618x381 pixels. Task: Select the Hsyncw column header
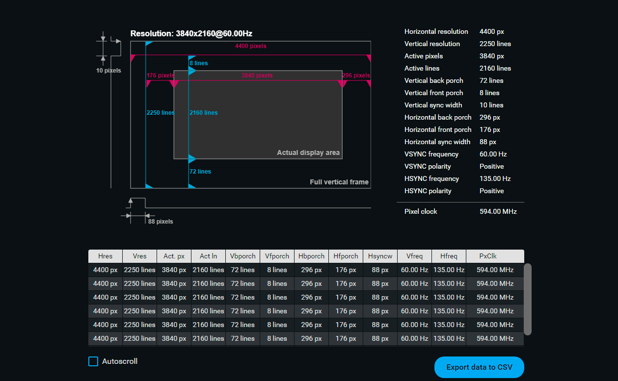pos(380,256)
